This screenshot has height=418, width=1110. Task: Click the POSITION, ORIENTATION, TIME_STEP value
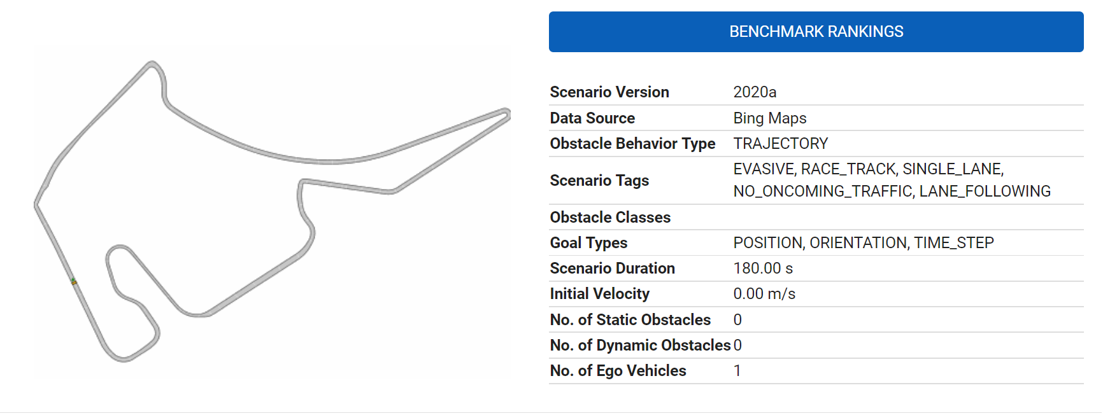point(863,243)
